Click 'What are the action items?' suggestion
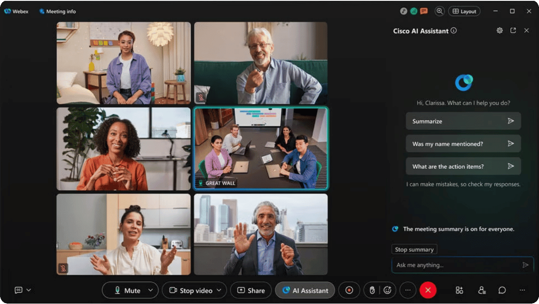 coord(463,166)
